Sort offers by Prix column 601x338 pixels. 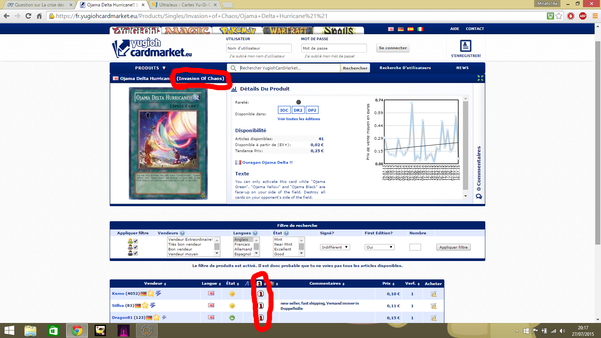pyautogui.click(x=388, y=284)
